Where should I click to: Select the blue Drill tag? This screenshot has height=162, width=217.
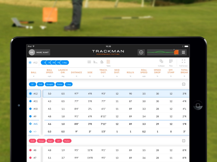[x=41, y=84]
